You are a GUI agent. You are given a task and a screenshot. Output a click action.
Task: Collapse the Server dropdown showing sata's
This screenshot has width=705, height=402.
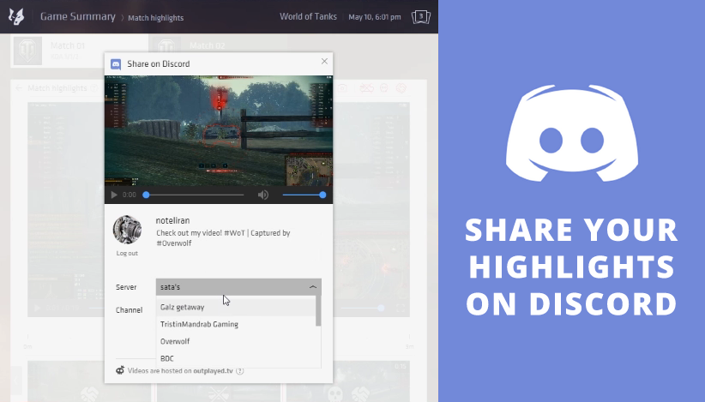click(x=238, y=287)
